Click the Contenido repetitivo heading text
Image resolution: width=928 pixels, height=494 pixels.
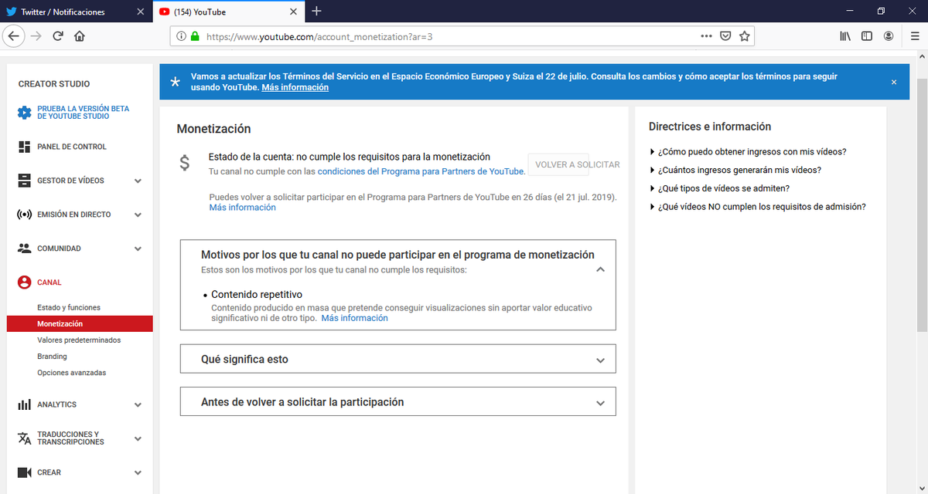point(257,294)
